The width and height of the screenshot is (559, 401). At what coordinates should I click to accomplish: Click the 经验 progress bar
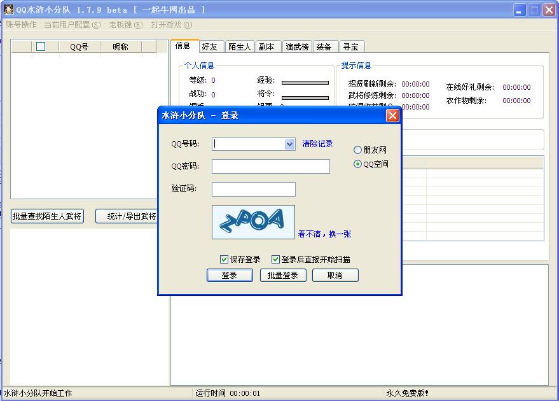tap(305, 83)
